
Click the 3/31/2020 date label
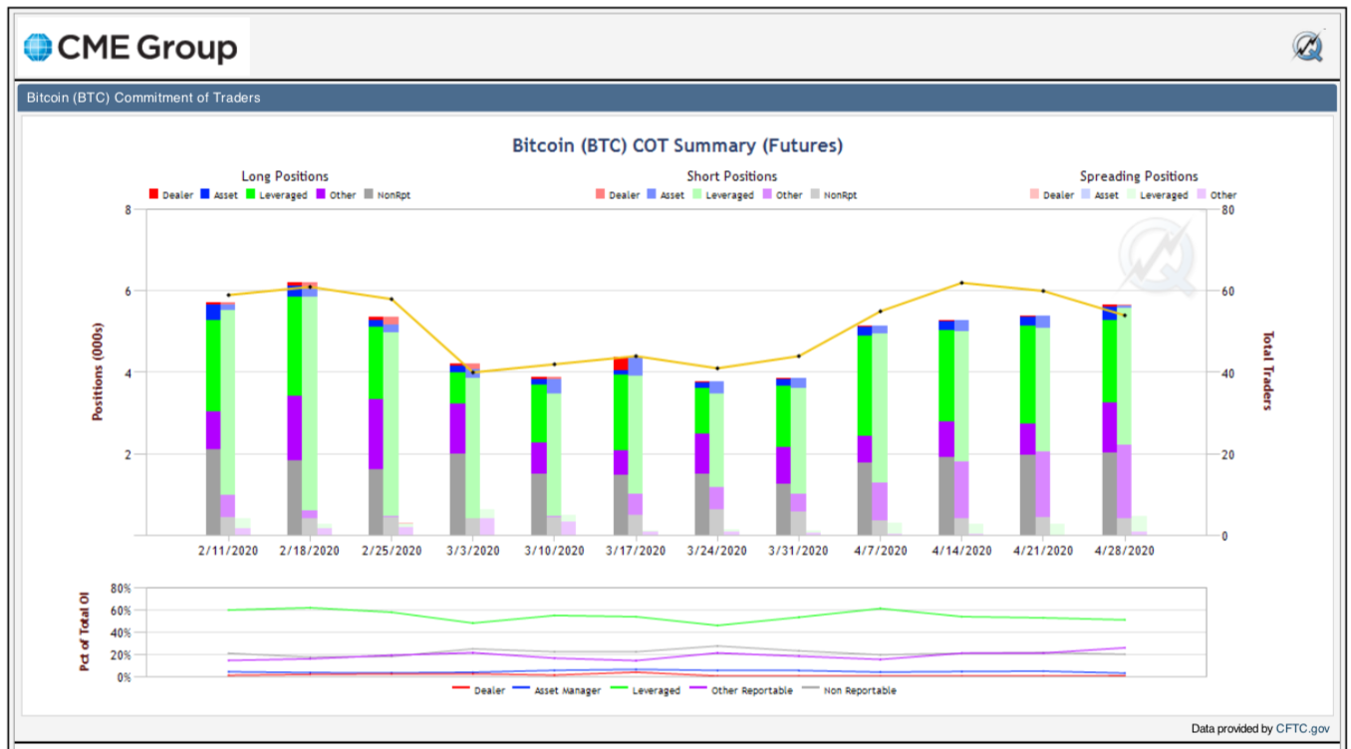pos(798,550)
